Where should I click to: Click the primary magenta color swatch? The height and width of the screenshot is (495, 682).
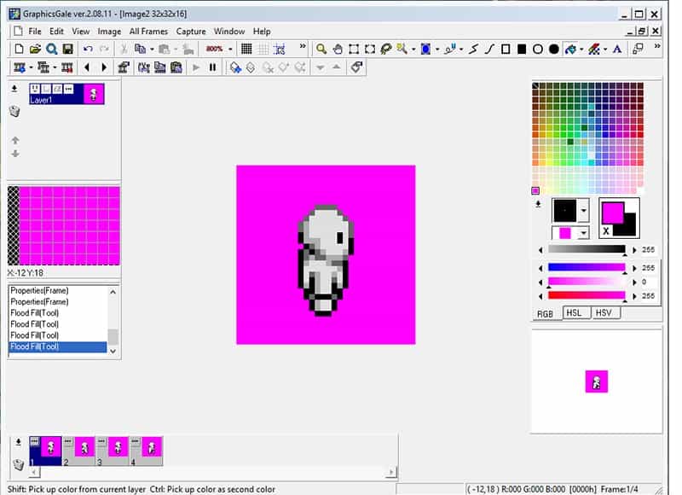coord(612,213)
